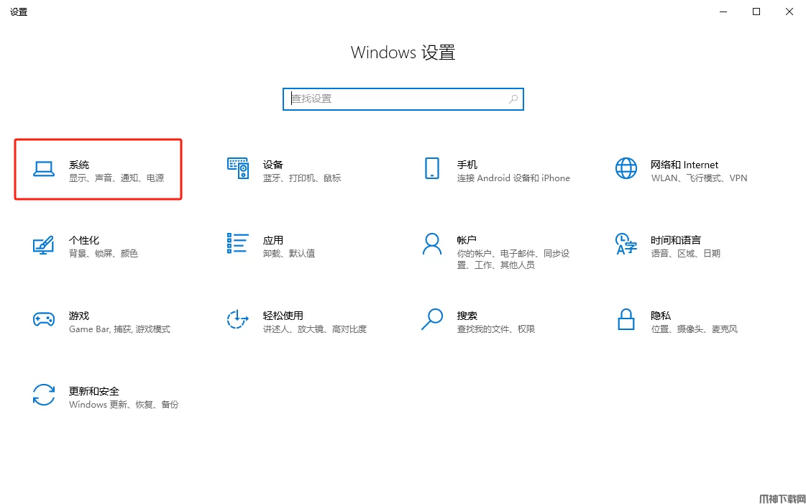Click the 轻松使用 title text
Screen dimensions: 806x504
click(x=283, y=316)
